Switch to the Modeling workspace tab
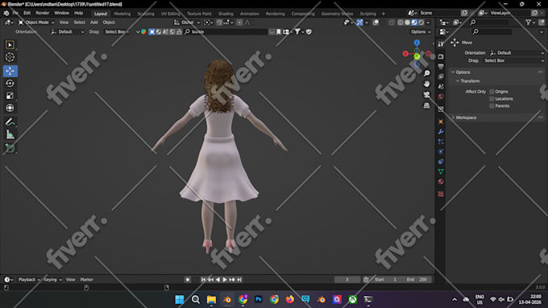Screen dimensions: 548x308 pyautogui.click(x=122, y=14)
